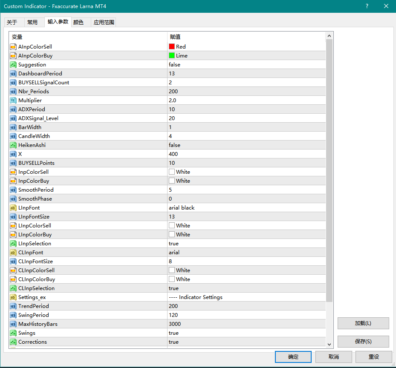
Task: Click the icon beside TrendPeriod
Action: point(13,306)
